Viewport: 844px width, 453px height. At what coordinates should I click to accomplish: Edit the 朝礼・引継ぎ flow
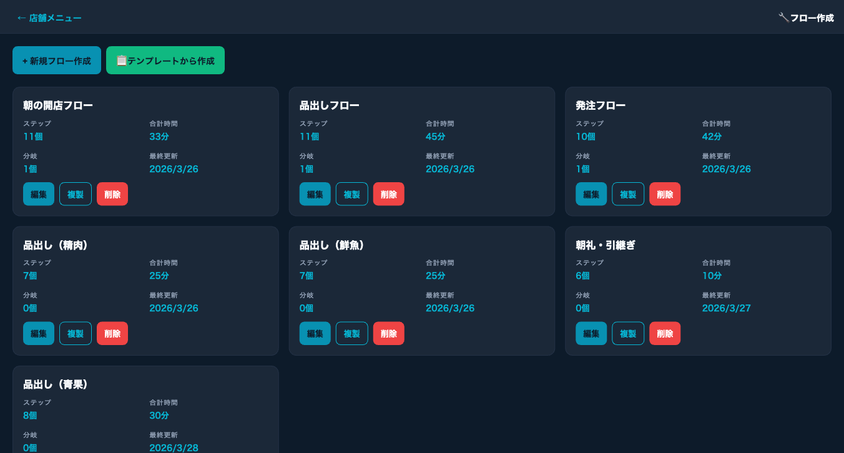point(591,333)
